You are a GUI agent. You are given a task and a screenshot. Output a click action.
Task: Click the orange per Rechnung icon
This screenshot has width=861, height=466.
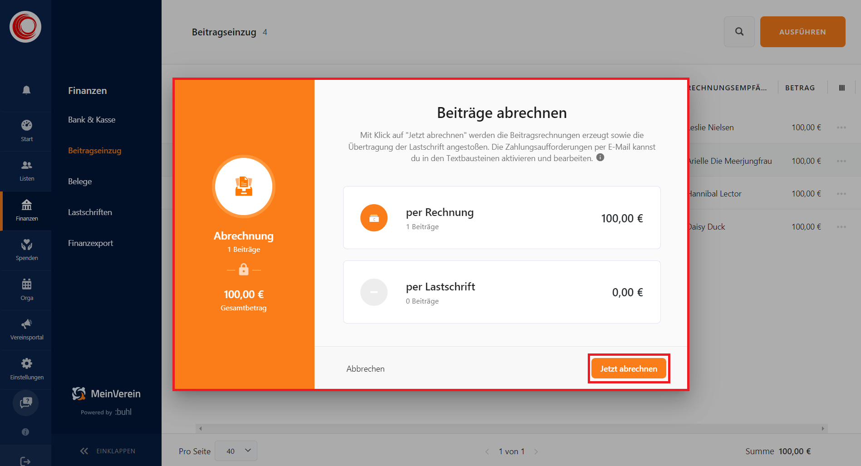(x=374, y=218)
